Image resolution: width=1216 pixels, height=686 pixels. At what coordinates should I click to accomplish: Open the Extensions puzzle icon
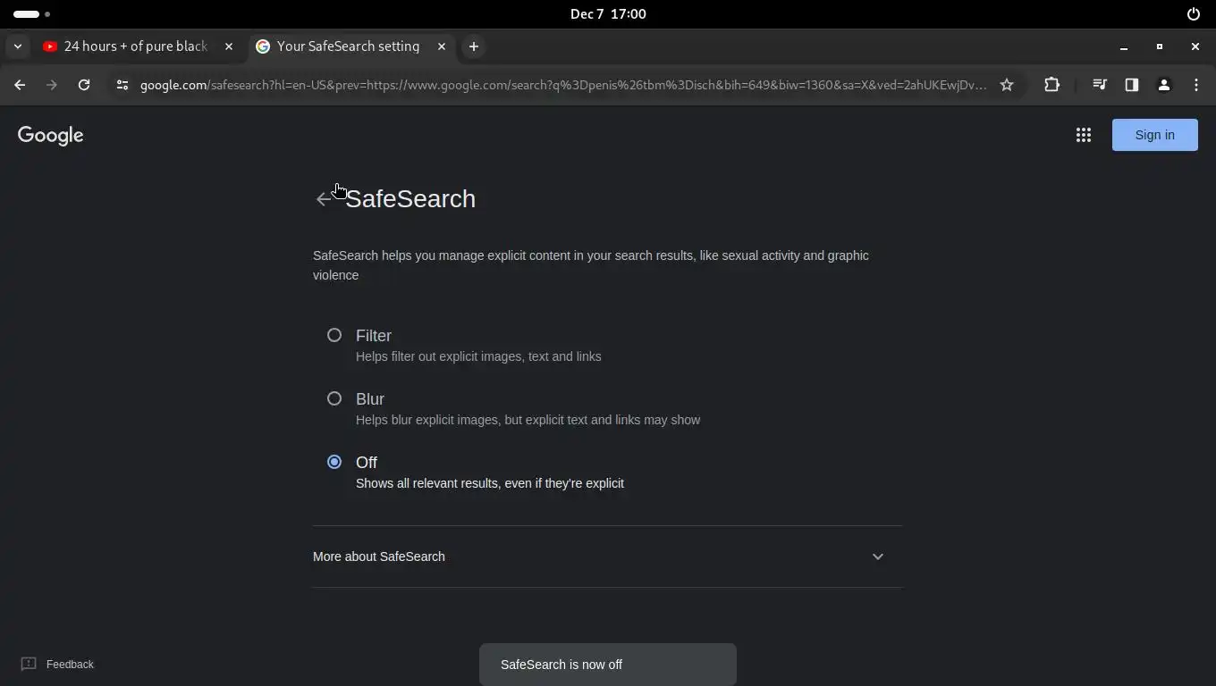tap(1051, 85)
